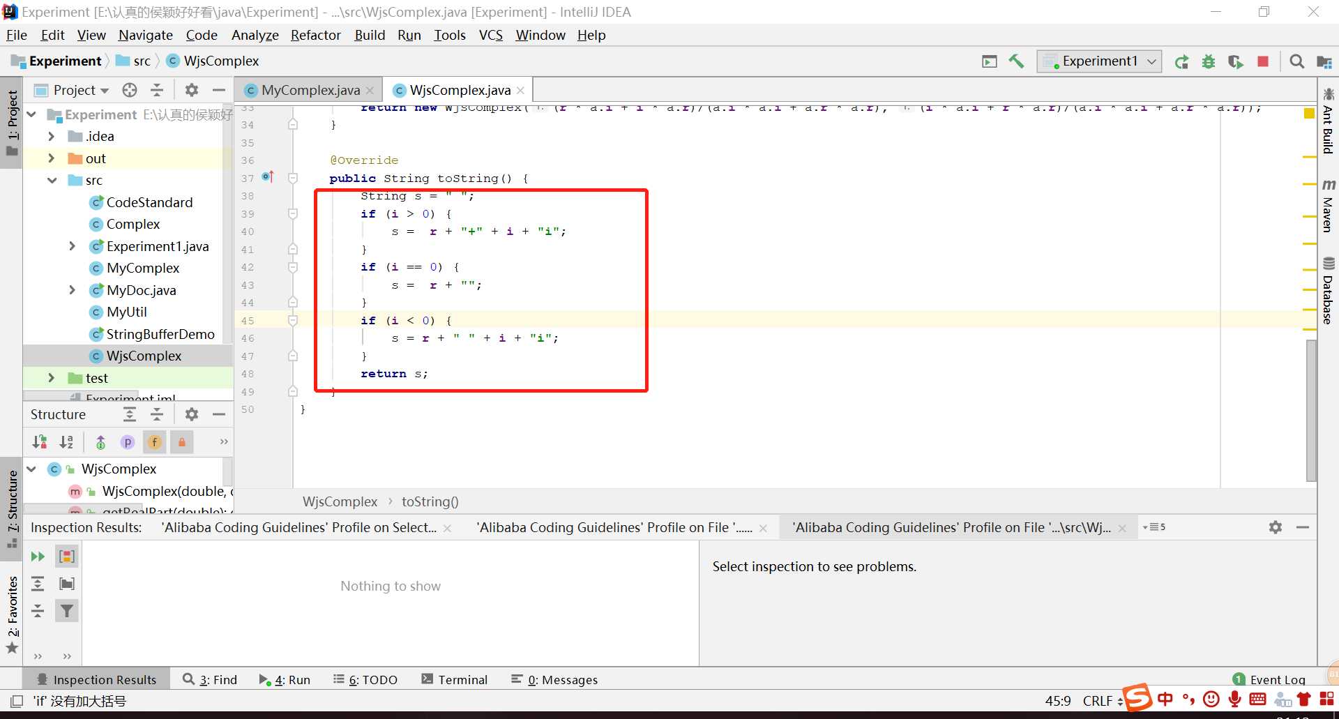The width and height of the screenshot is (1339, 719).
Task: Toggle Chinese/English mode in input bar
Action: click(1165, 699)
